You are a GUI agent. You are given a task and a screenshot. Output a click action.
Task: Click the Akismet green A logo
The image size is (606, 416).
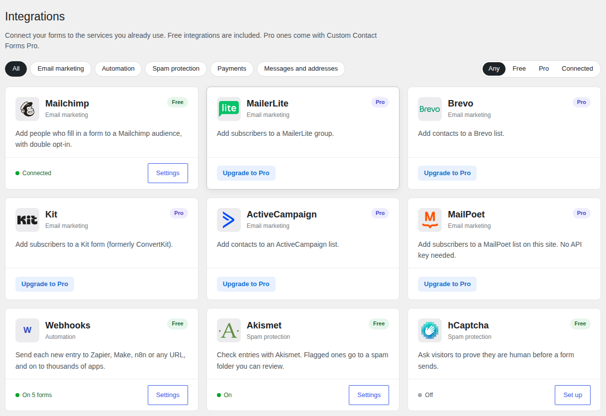[x=229, y=330]
